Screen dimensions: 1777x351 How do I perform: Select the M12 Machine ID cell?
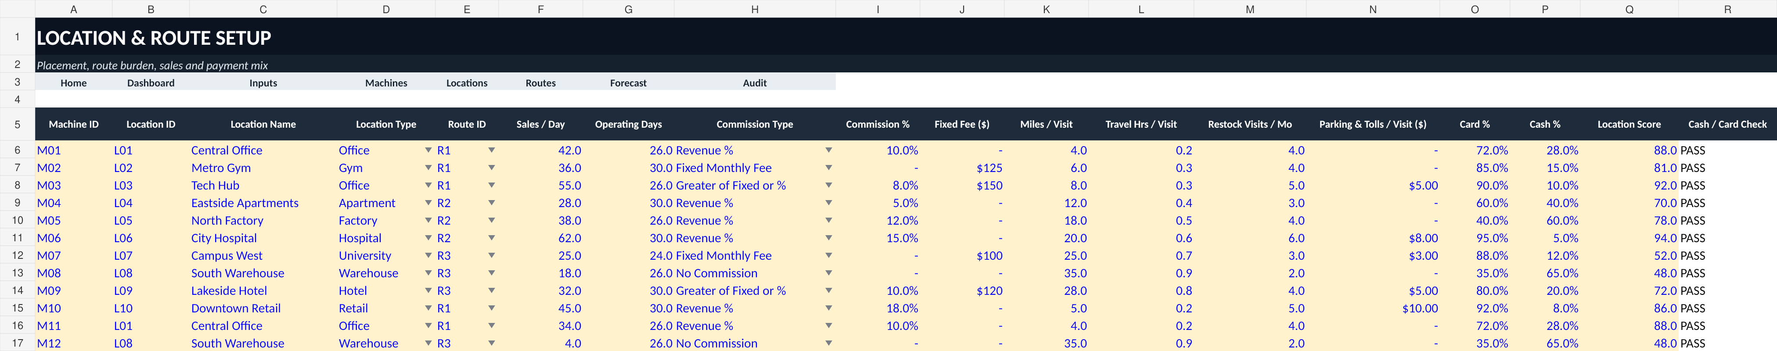click(x=73, y=343)
